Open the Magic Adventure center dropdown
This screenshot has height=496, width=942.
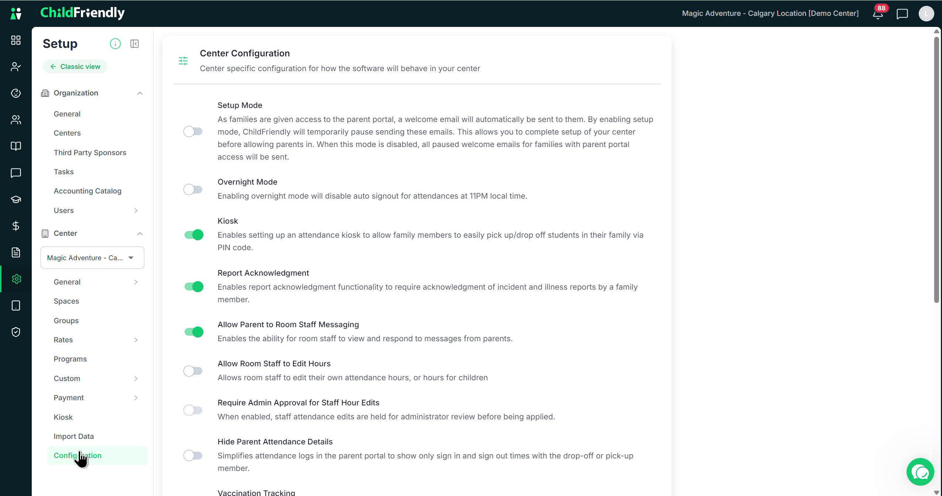coord(92,258)
